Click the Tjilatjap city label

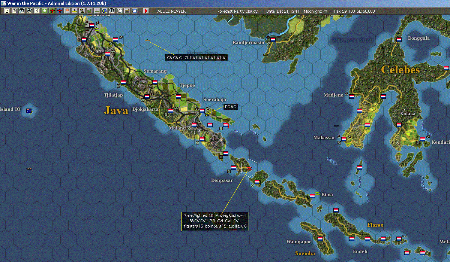(113, 95)
